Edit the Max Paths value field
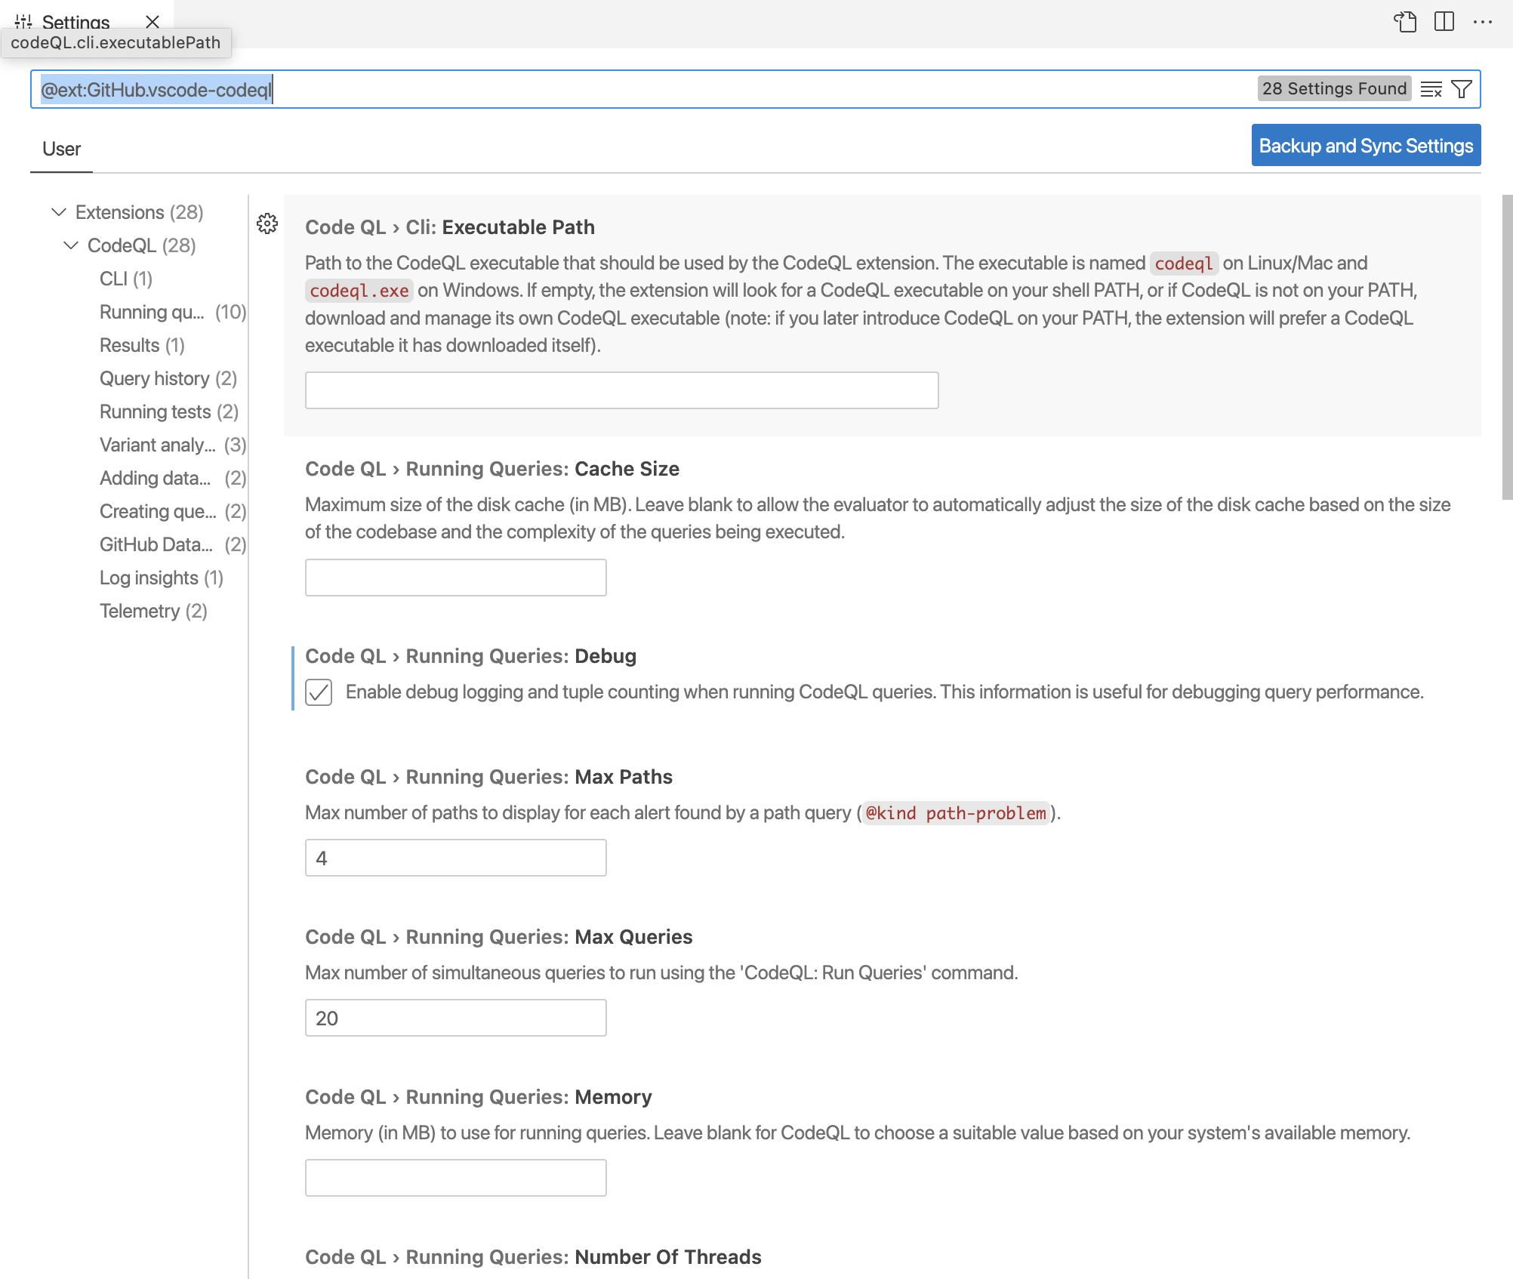 point(455,858)
